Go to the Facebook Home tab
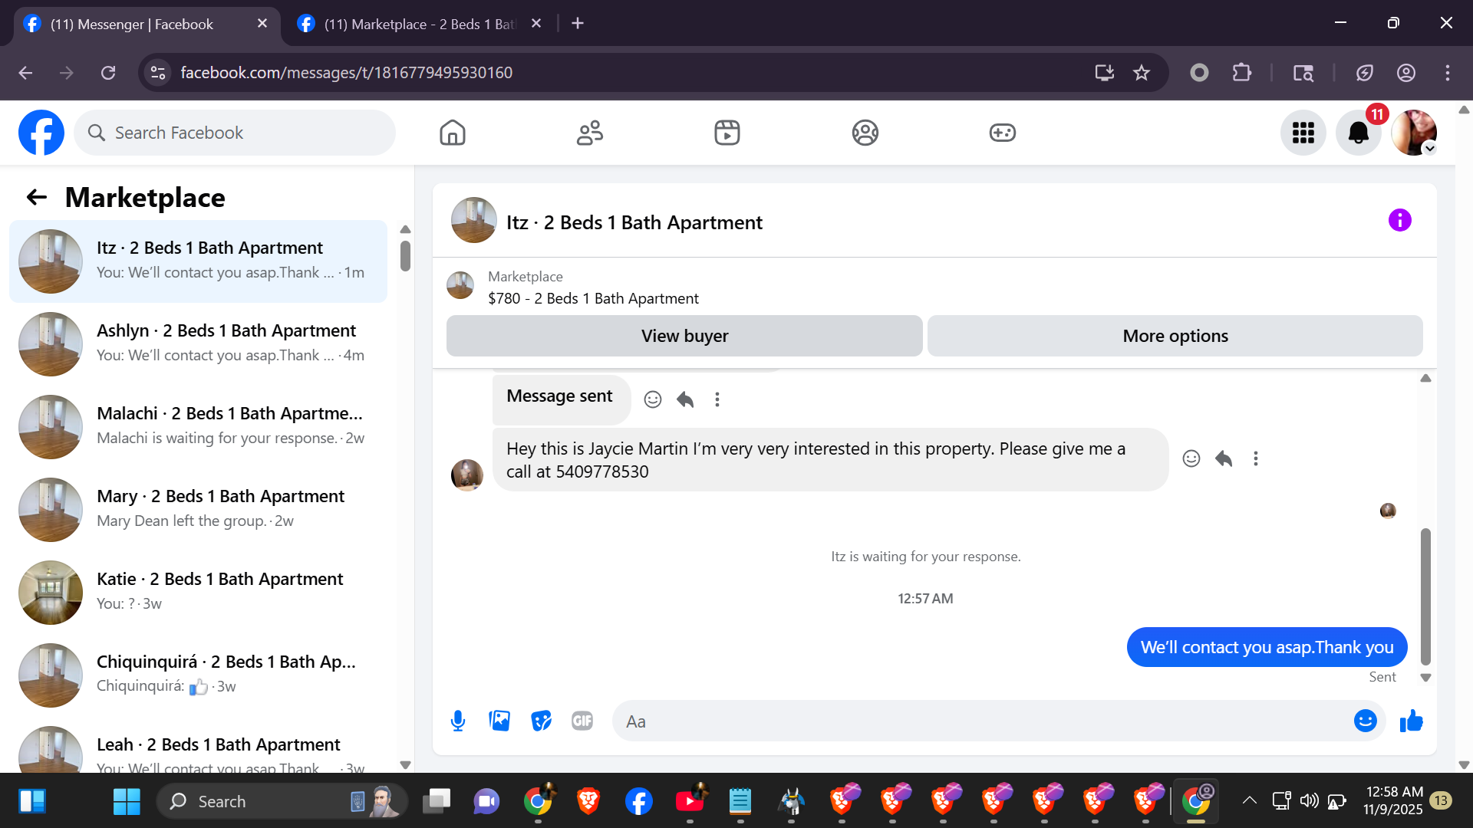The image size is (1473, 828). coord(453,133)
